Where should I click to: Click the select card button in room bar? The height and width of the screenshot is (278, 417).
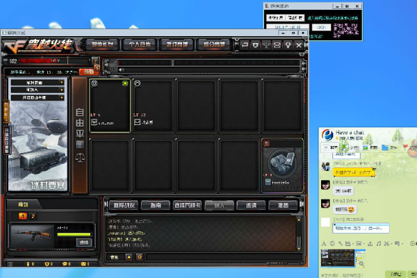coord(188,206)
